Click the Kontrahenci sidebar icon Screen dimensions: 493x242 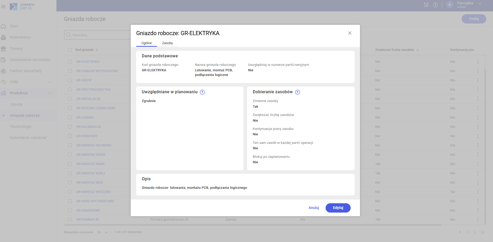coord(3,37)
